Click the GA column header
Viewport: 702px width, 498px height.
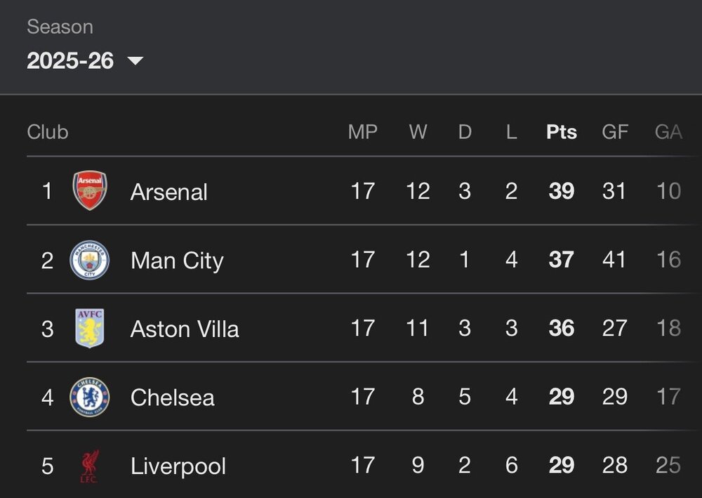pyautogui.click(x=668, y=132)
